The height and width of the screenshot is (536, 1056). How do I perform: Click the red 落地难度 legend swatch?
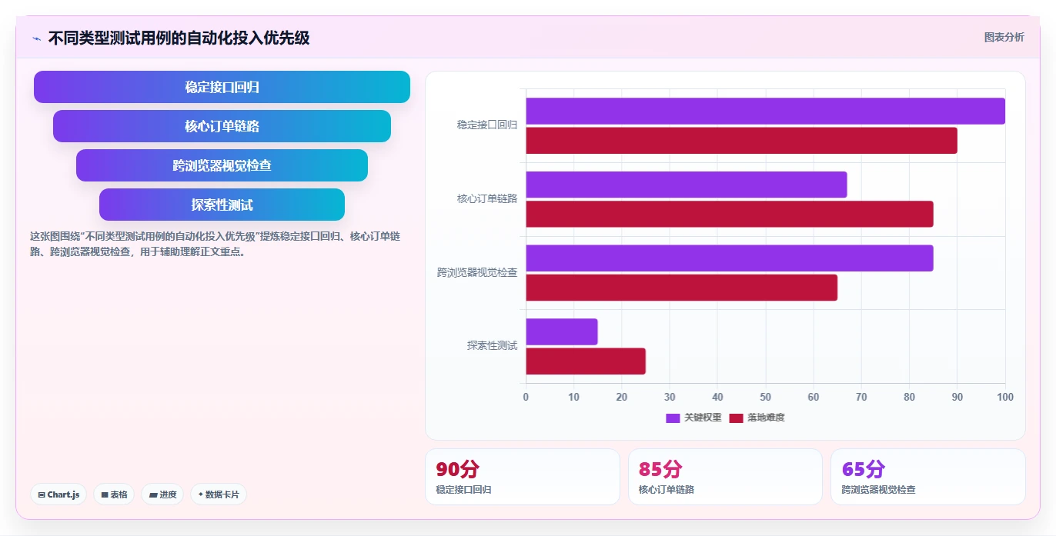pyautogui.click(x=736, y=418)
